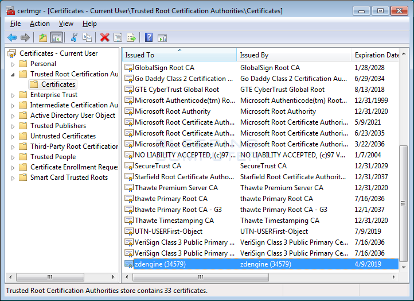Open Help via the question mark icon
This screenshot has width=414, height=301.
pyautogui.click(x=149, y=38)
